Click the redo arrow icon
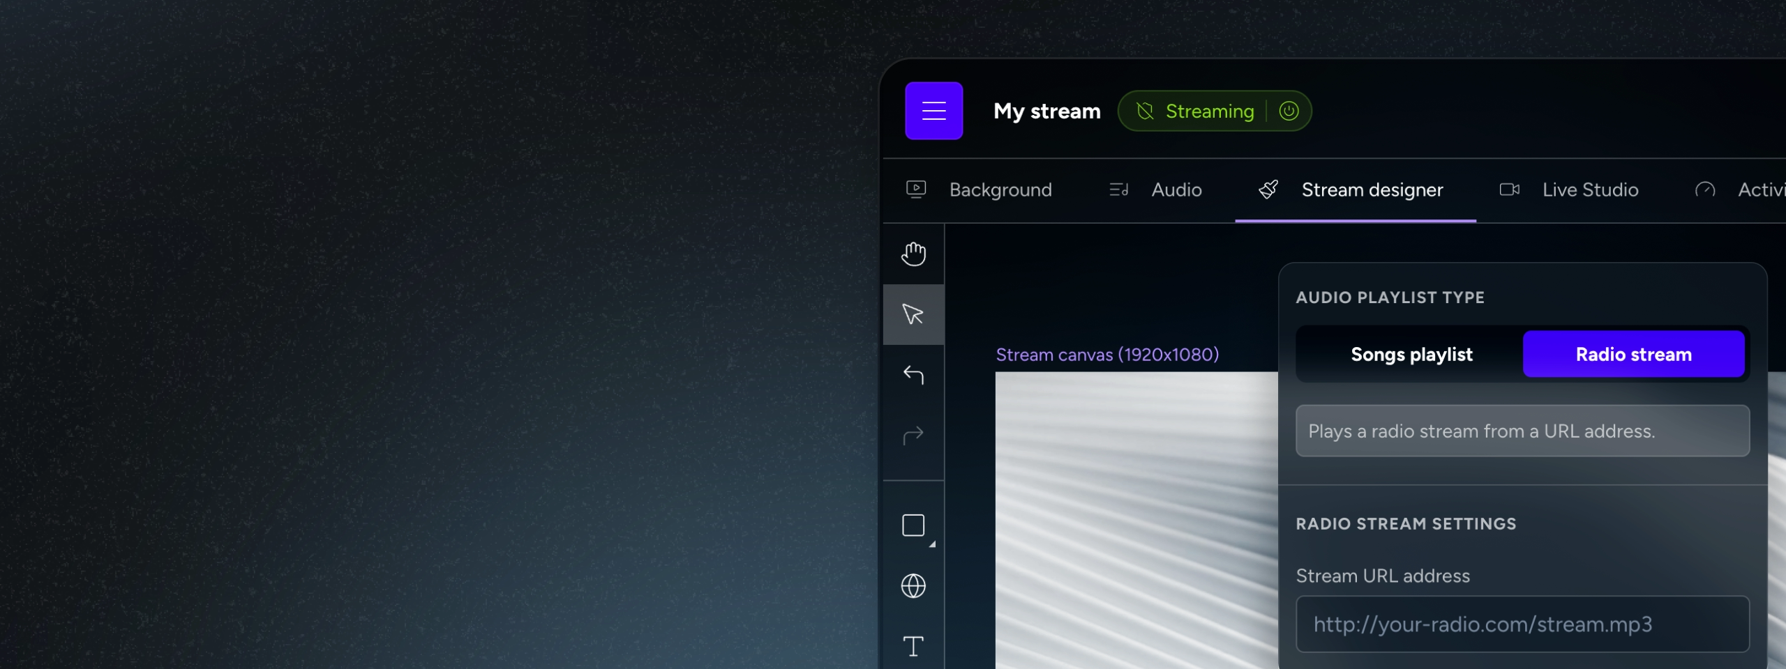The height and width of the screenshot is (669, 1786). pos(913,436)
